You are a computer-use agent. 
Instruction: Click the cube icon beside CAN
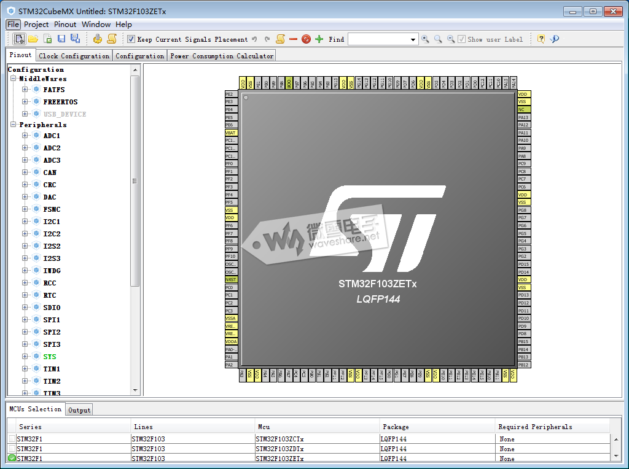tap(36, 172)
